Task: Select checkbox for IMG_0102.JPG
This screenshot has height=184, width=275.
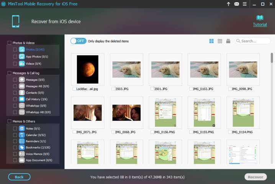Action: pyautogui.click(x=191, y=89)
